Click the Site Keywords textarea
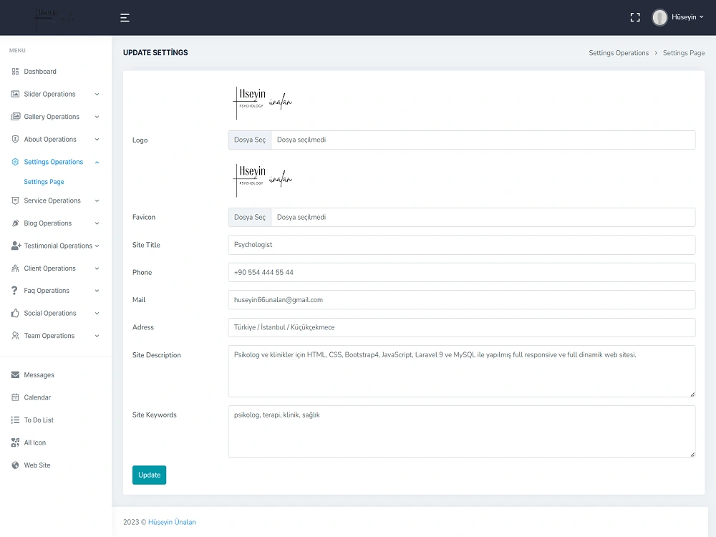716x537 pixels. (462, 432)
